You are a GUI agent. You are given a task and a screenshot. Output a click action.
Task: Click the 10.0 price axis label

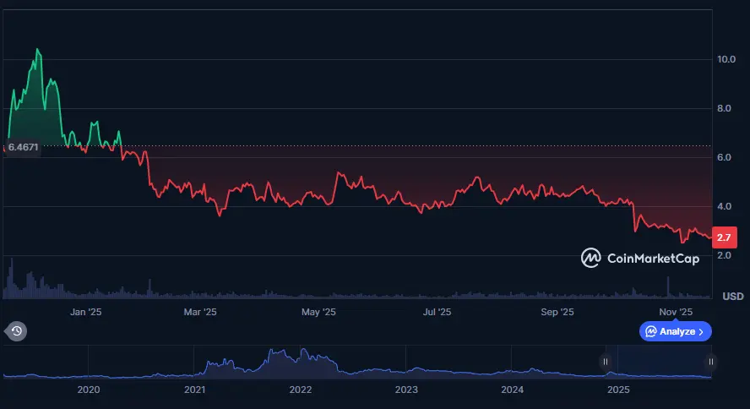727,59
